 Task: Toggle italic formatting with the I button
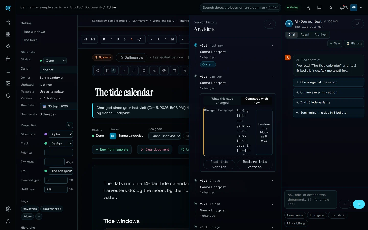pyautogui.click(x=111, y=39)
